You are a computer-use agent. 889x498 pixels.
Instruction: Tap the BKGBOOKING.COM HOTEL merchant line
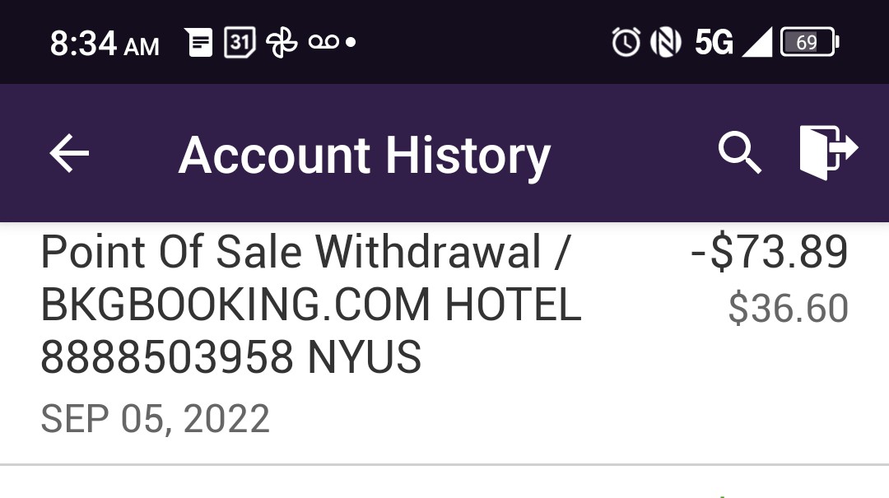(x=311, y=306)
